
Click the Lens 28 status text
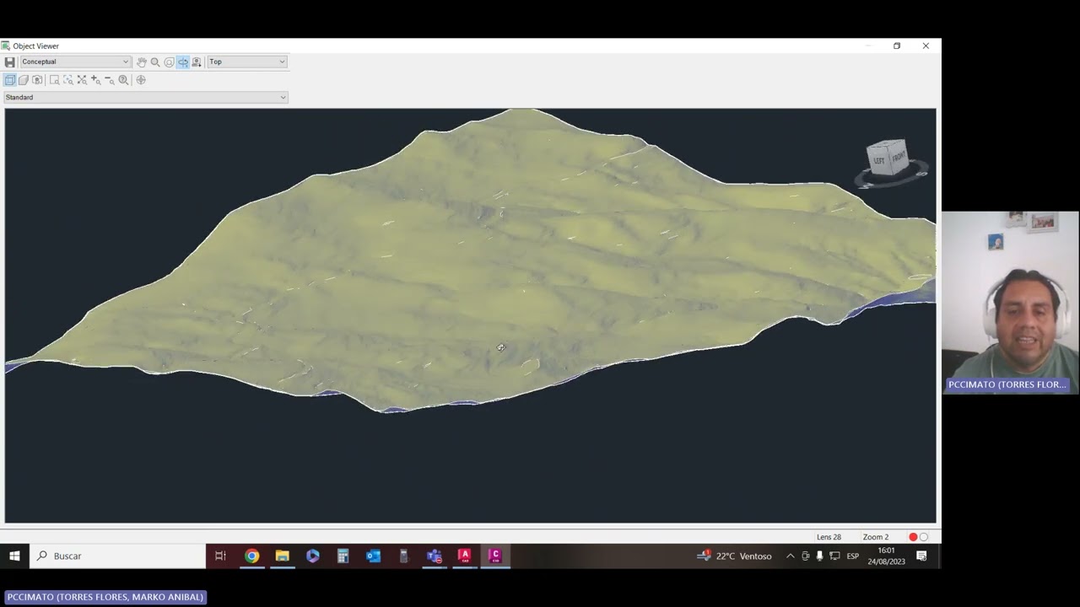829,537
